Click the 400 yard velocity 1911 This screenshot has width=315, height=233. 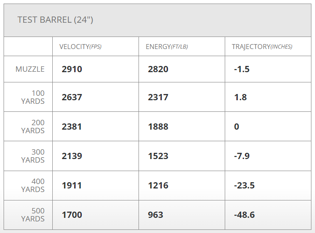(x=72, y=185)
